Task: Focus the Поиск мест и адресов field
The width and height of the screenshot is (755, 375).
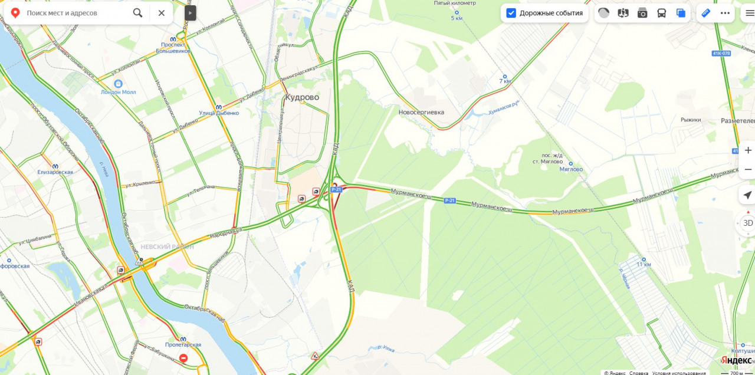Action: pyautogui.click(x=75, y=13)
